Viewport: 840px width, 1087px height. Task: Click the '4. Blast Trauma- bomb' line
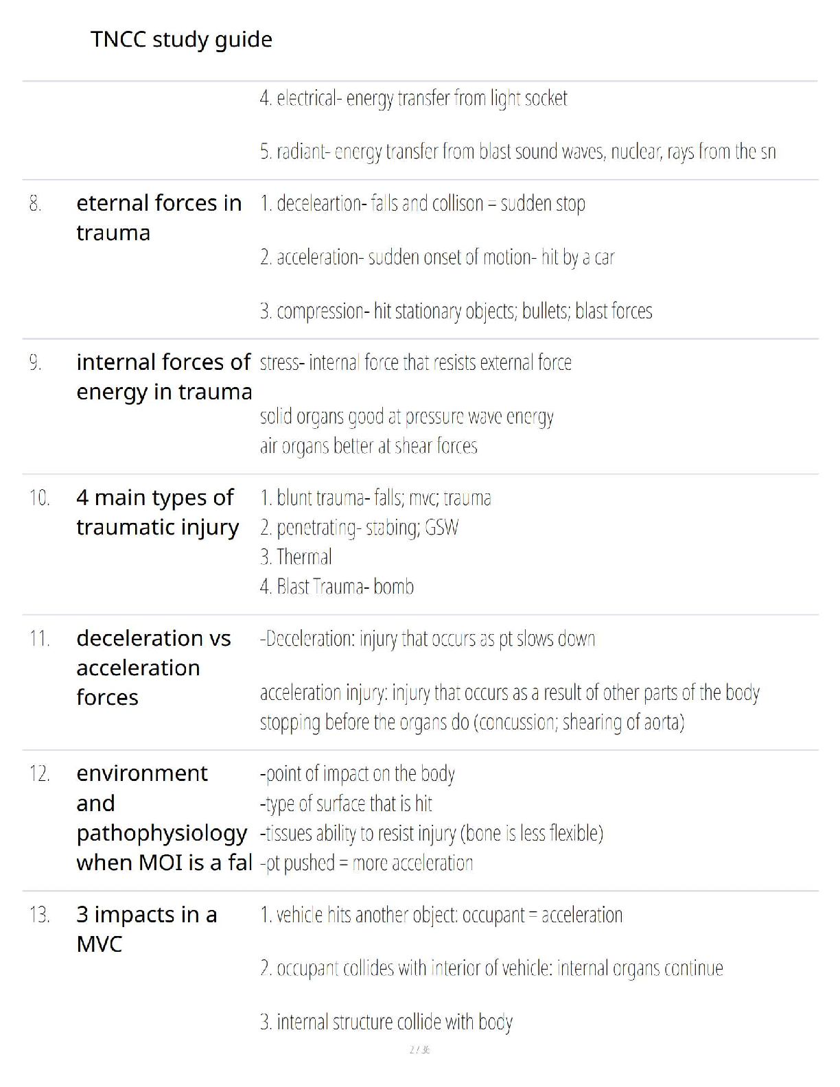pyautogui.click(x=336, y=587)
